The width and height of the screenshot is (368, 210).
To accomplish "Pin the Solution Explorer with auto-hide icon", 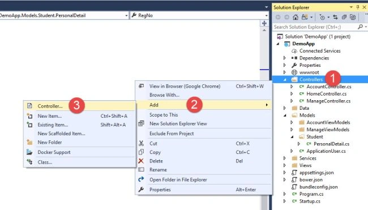I will click(x=358, y=7).
